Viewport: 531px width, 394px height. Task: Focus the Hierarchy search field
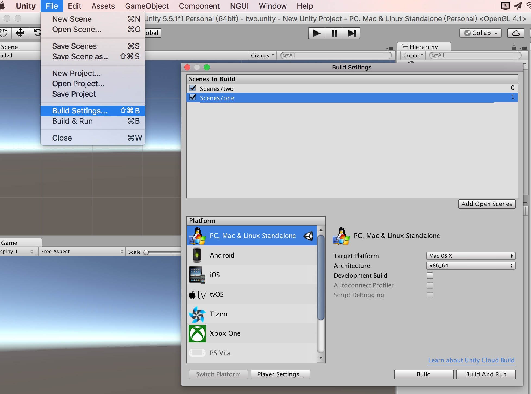pos(475,55)
